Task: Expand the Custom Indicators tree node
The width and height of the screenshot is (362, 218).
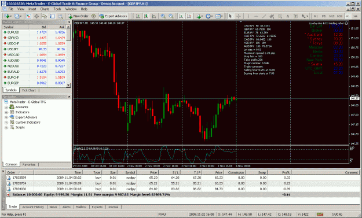Action: click(6, 123)
